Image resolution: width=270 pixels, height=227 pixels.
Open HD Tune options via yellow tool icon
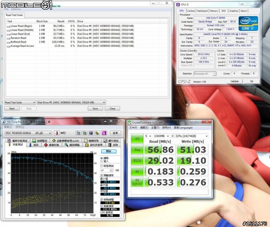(97, 133)
